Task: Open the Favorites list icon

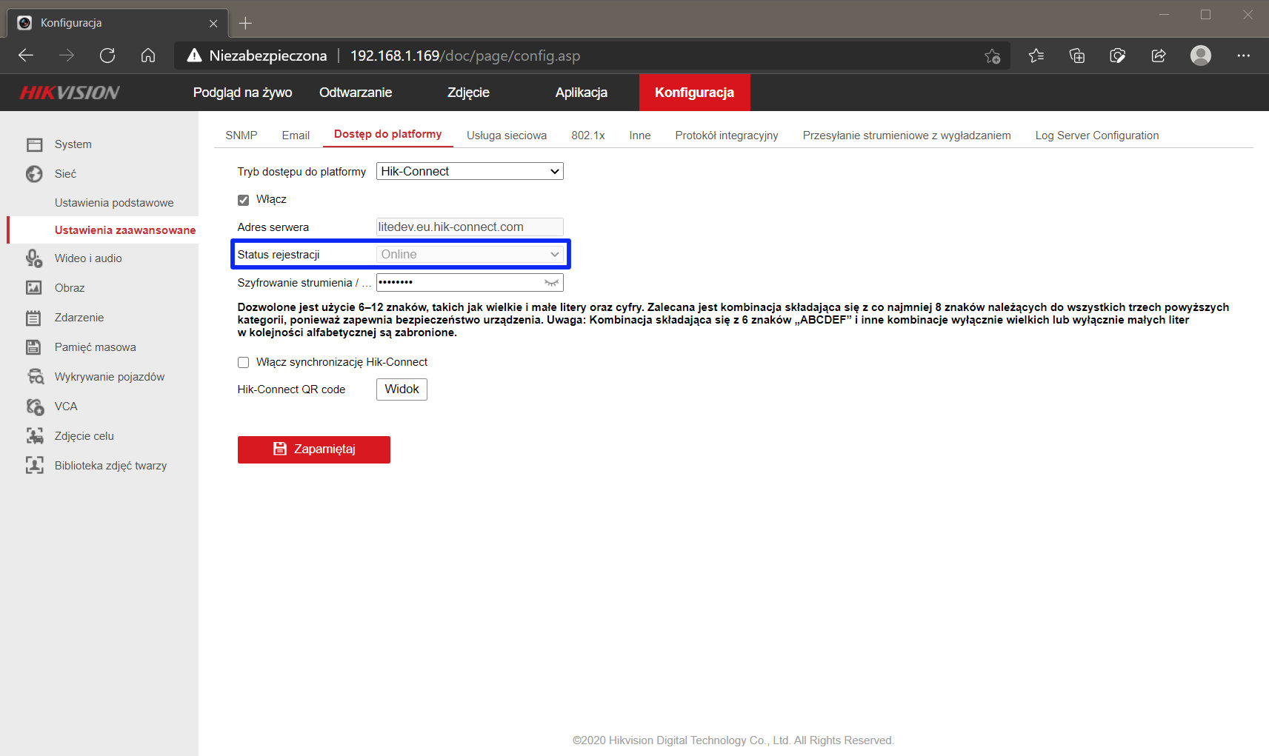Action: coord(1036,56)
